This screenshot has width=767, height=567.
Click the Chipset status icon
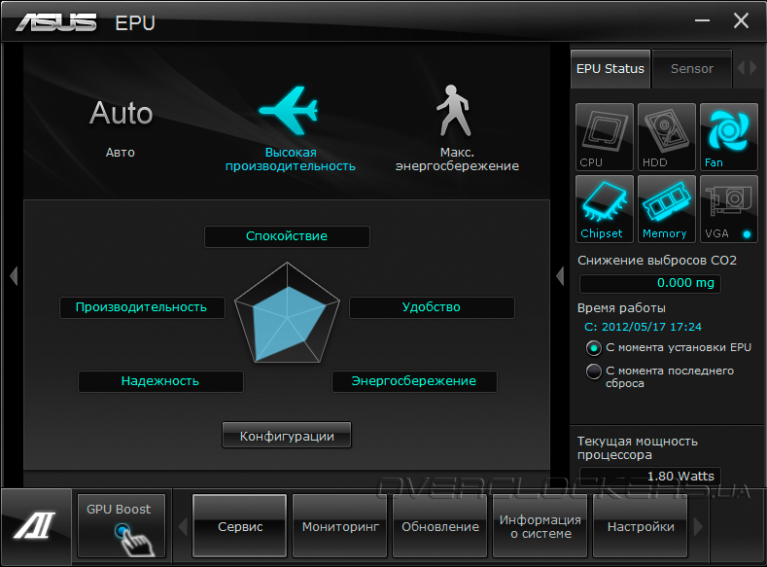[604, 209]
